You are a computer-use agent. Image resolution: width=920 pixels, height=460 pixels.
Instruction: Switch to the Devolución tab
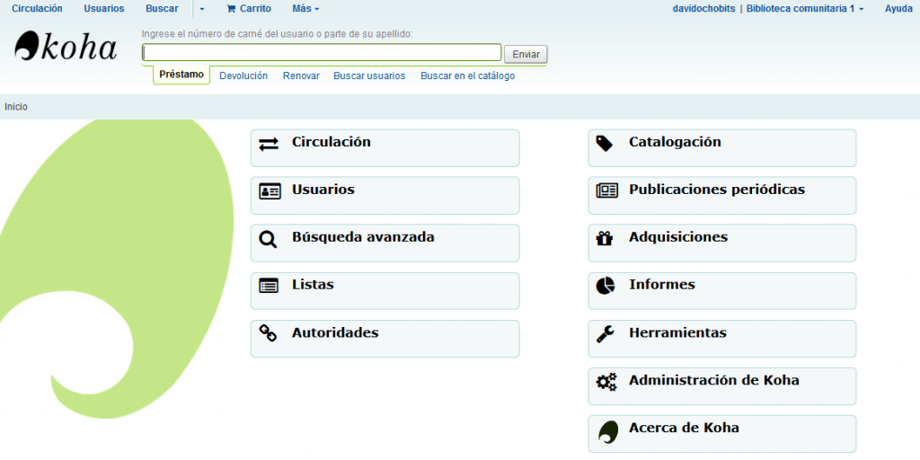click(243, 75)
